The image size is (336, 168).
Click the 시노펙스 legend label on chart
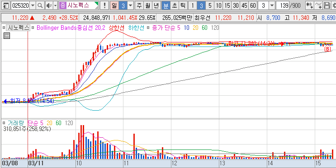(18, 28)
